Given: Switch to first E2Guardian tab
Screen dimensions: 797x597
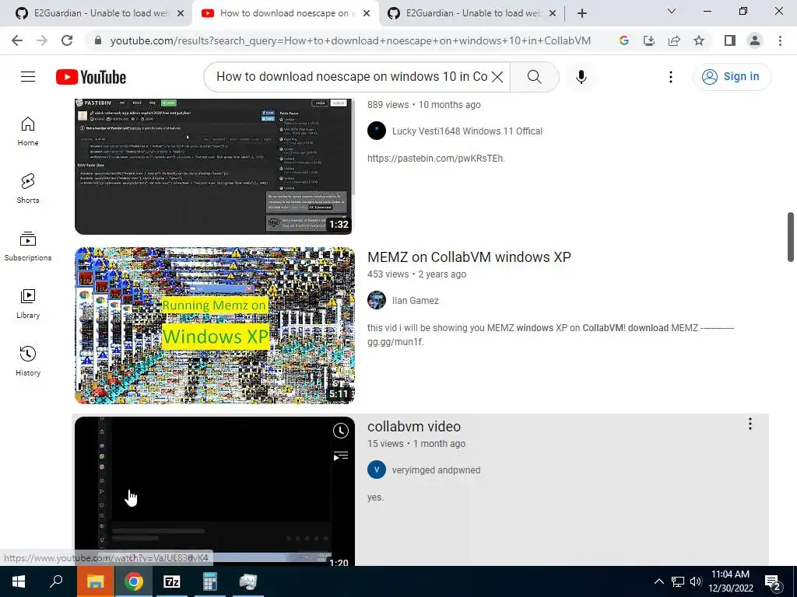Looking at the screenshot, I should (97, 13).
